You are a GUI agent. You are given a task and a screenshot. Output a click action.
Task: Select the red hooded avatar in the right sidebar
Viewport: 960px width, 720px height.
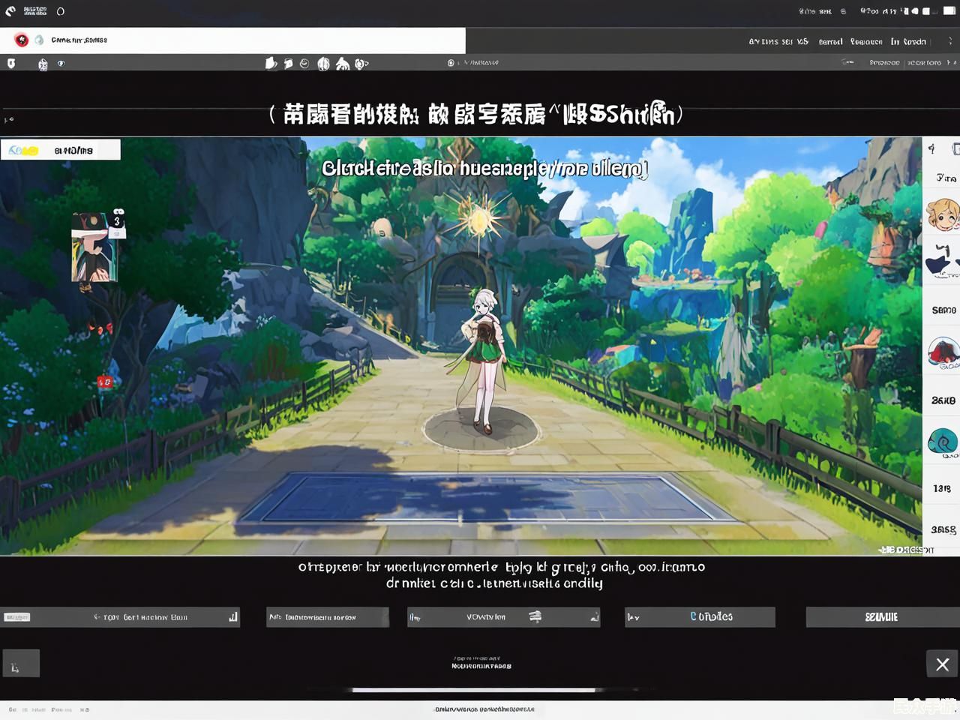click(x=943, y=353)
